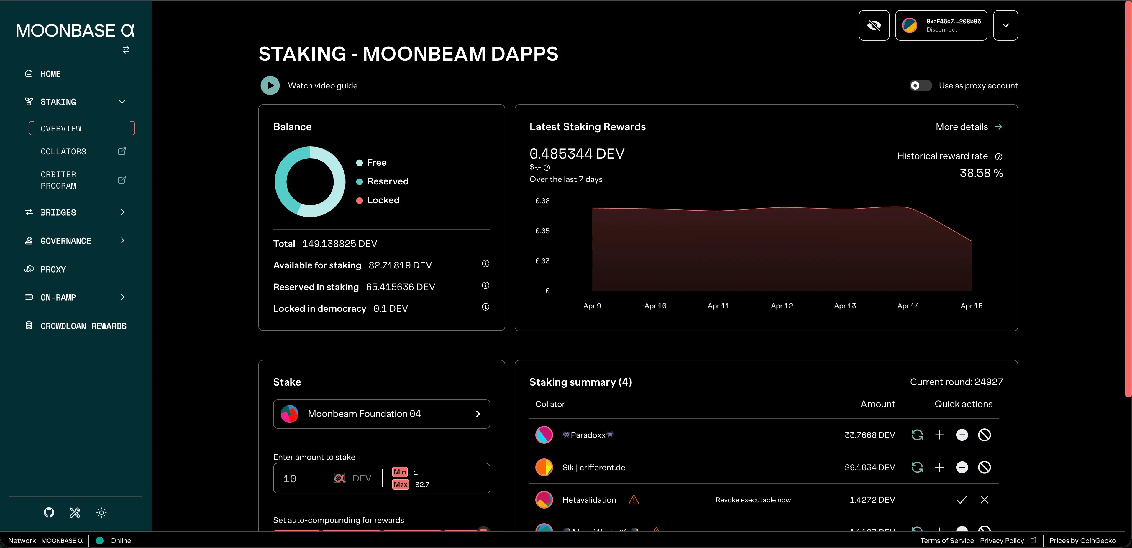Show info for Reserved in staking

(485, 285)
